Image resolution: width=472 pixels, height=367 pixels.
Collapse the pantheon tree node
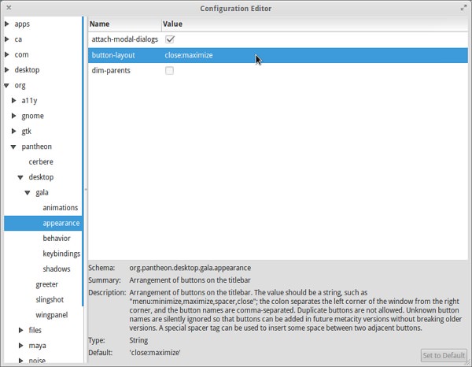13,146
